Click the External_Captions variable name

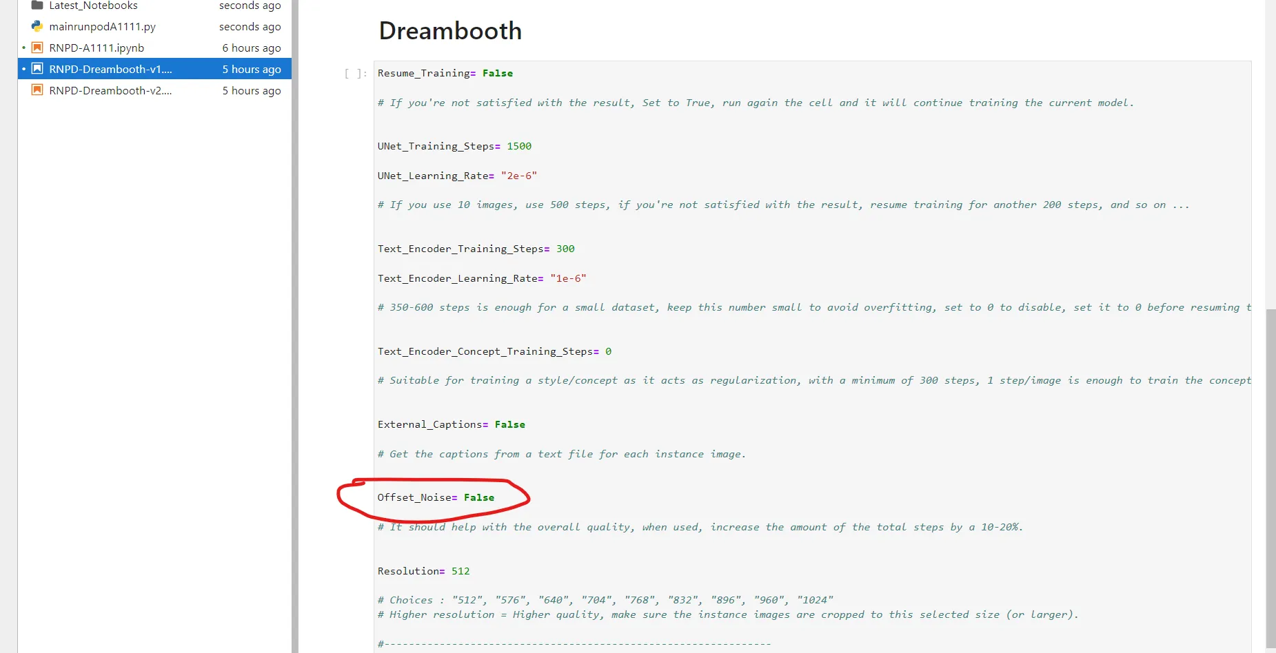coord(430,425)
